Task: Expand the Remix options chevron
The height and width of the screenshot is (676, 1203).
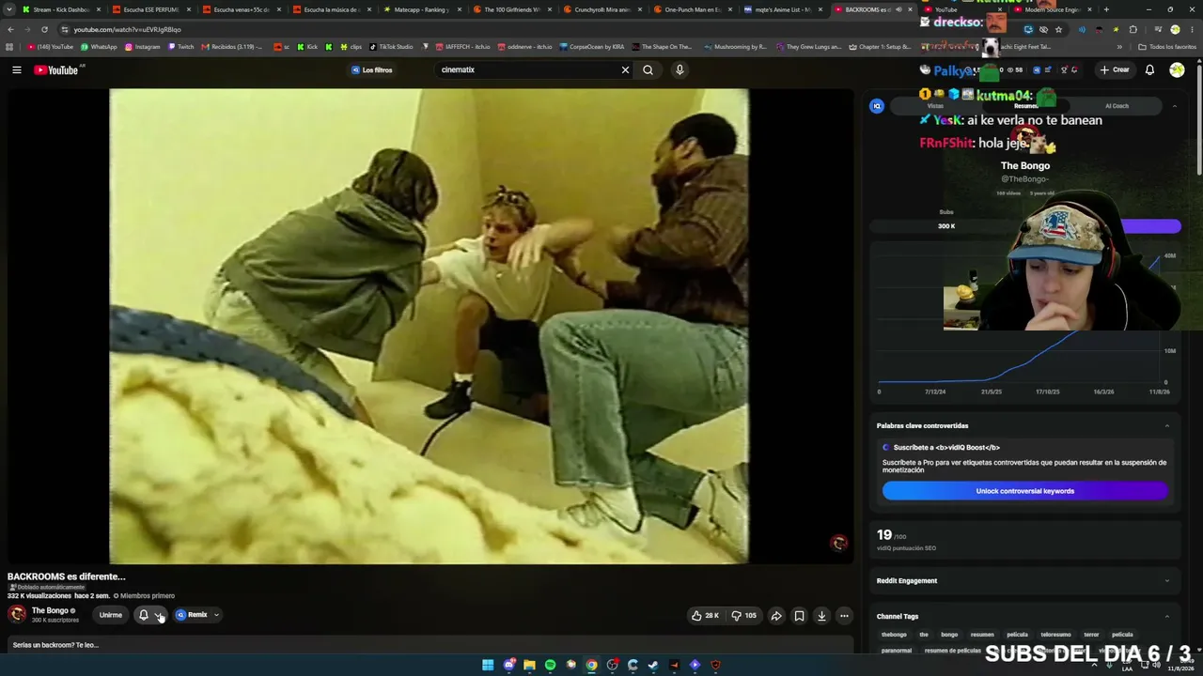Action: [216, 615]
